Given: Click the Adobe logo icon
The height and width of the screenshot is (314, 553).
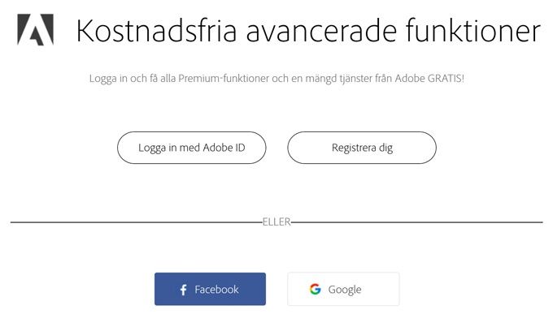Looking at the screenshot, I should 35,29.
